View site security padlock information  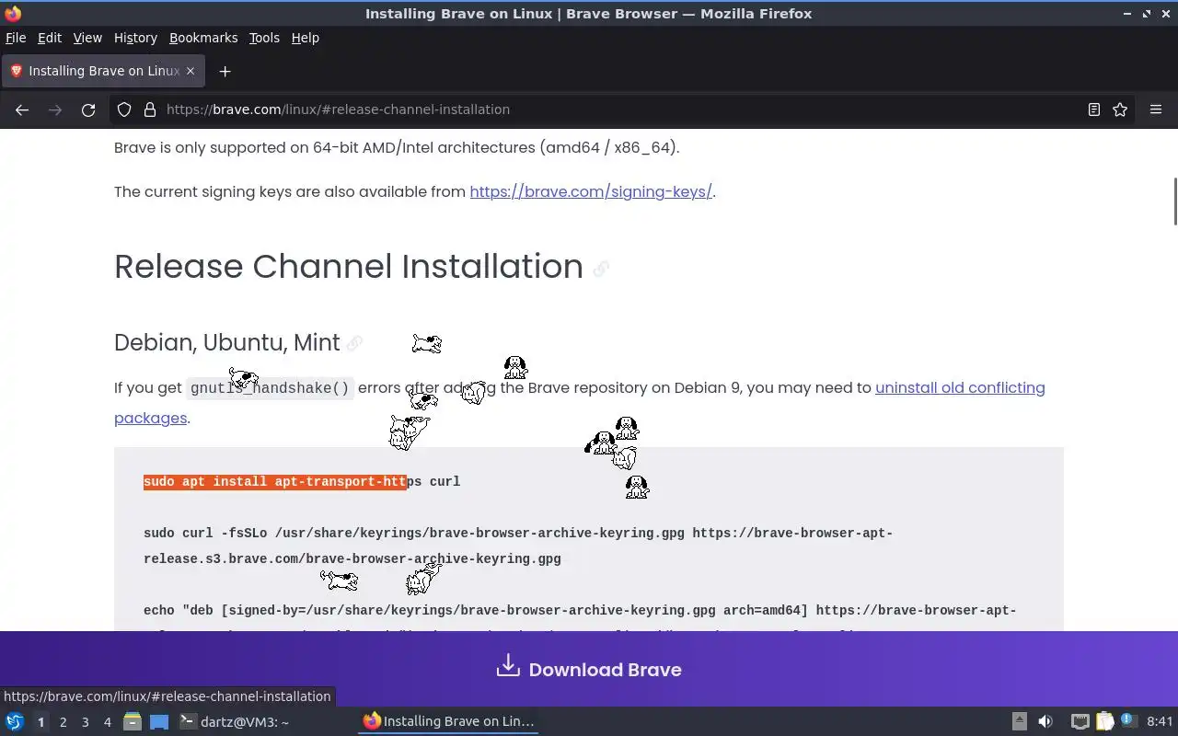tap(150, 109)
